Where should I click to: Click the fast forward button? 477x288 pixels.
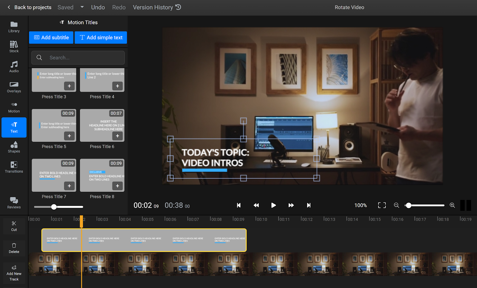[x=291, y=205]
